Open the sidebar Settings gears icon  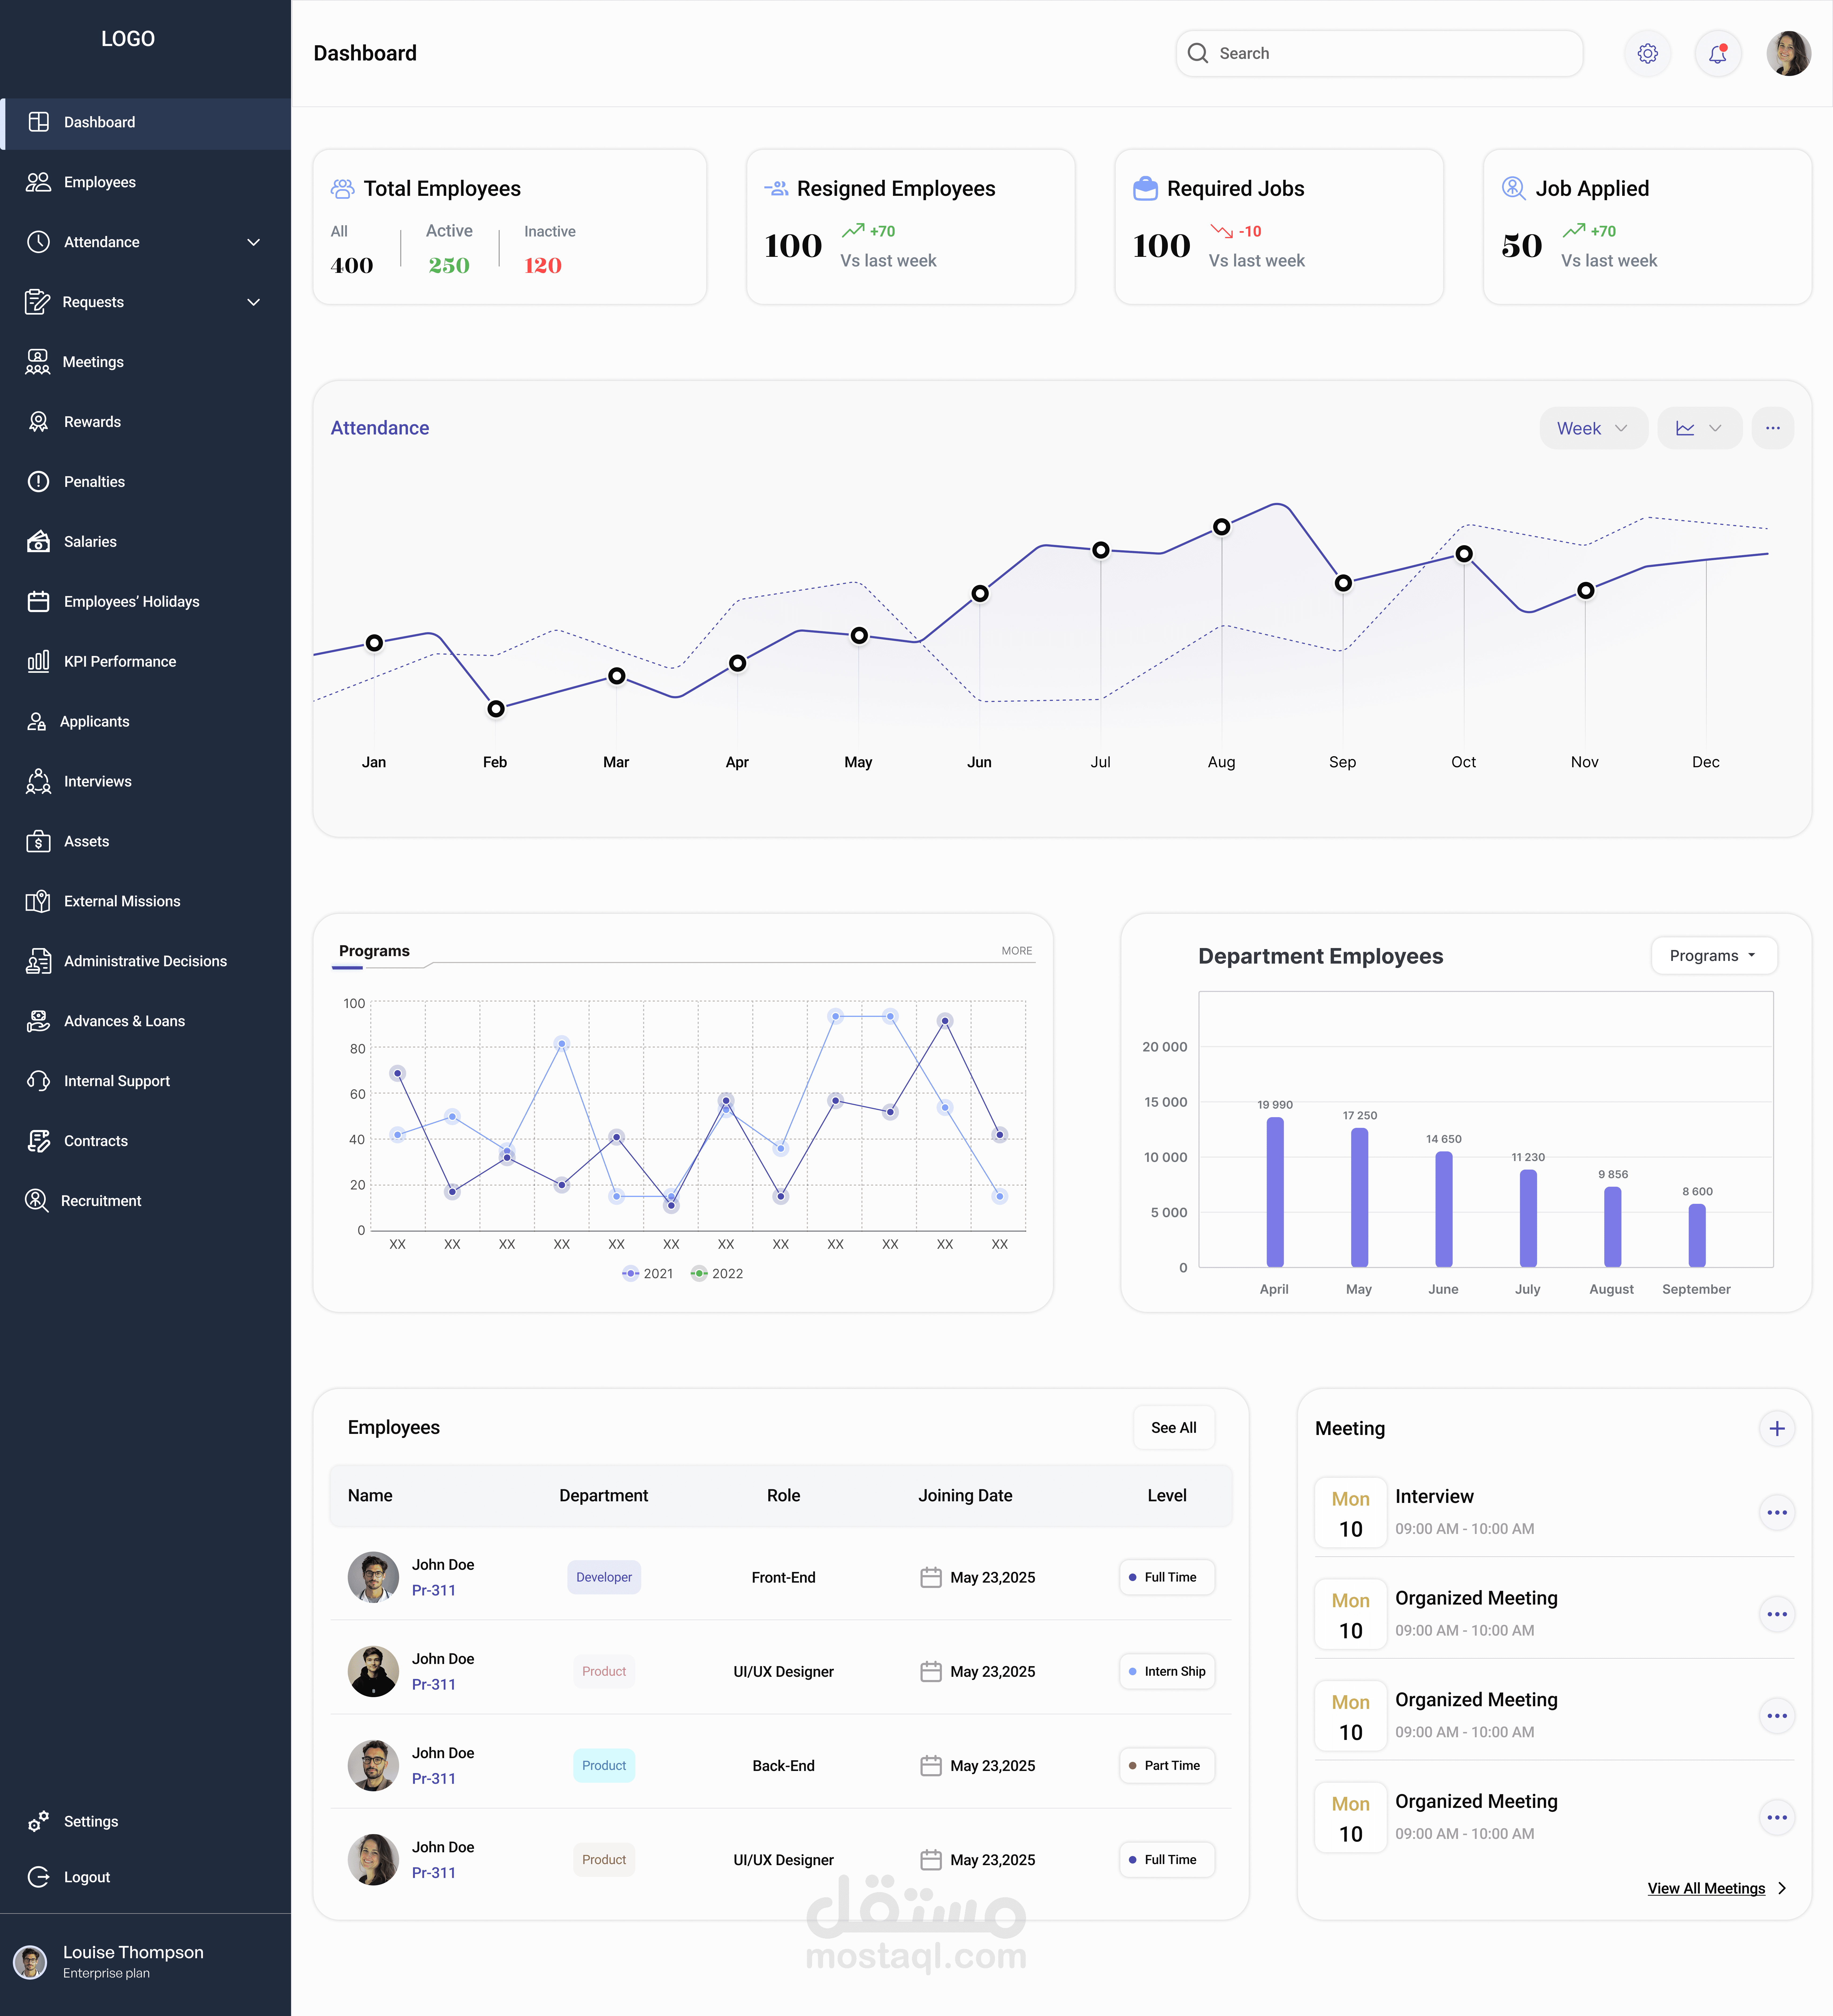pos(38,1822)
